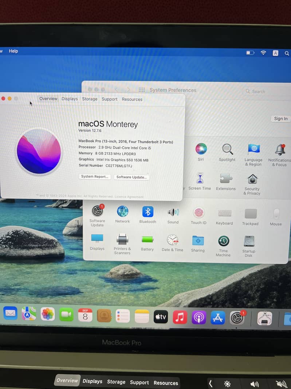Open System Information icon in Dock
This screenshot has width=291, height=389.
[x=264, y=319]
